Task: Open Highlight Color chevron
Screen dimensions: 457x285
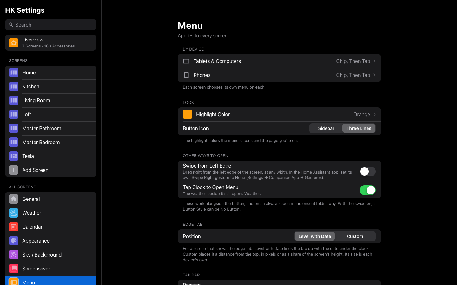Action: [374, 114]
